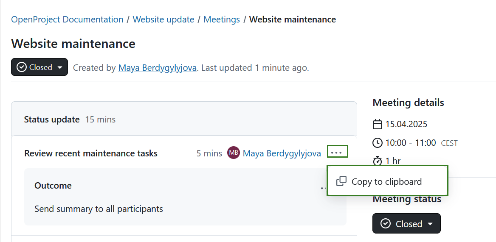
Task: Click the stopwatch icon beside 1 hr
Action: pos(377,161)
